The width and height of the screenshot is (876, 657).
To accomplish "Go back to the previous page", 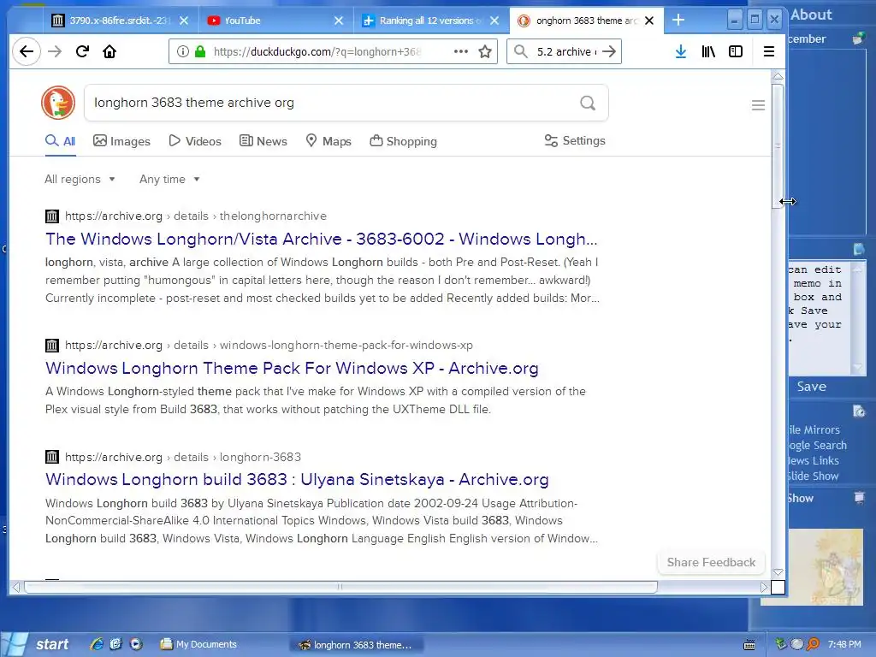I will (27, 52).
